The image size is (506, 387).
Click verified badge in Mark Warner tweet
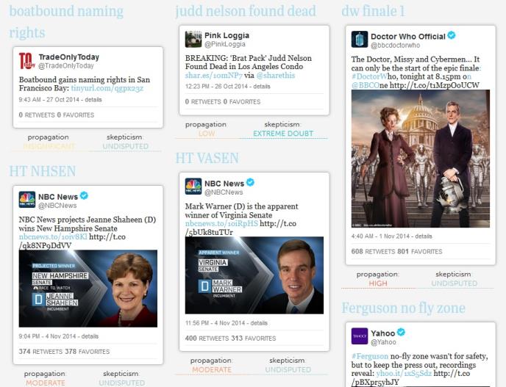coord(250,182)
